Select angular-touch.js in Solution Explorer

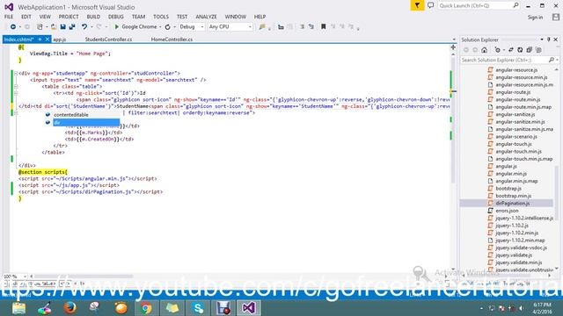pyautogui.click(x=514, y=144)
